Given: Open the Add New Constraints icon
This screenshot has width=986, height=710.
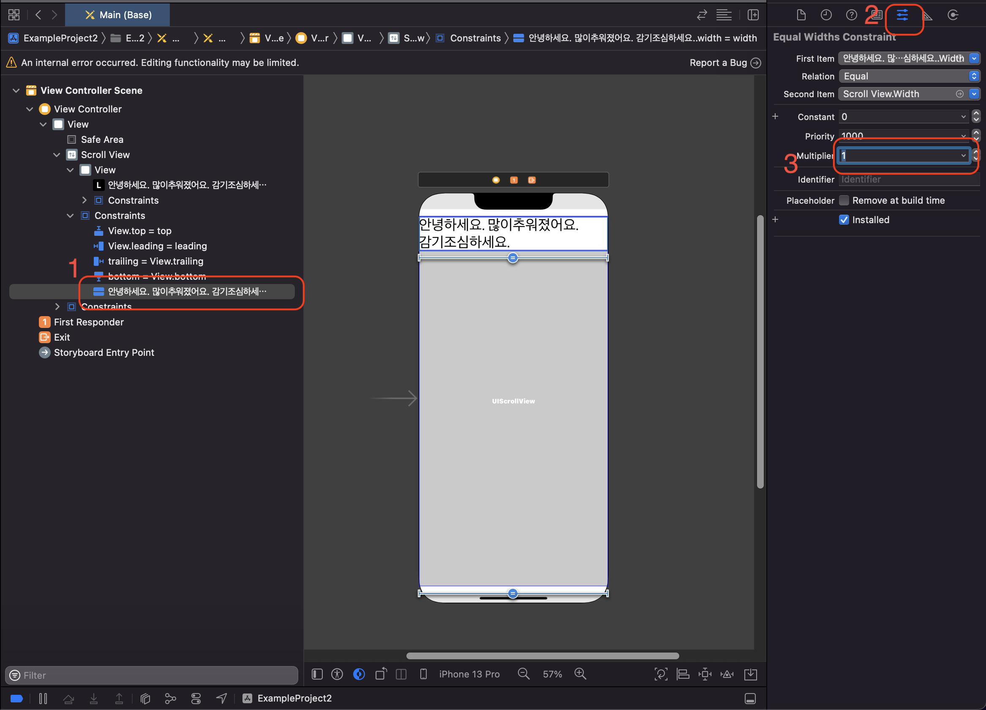Looking at the screenshot, I should tap(705, 674).
